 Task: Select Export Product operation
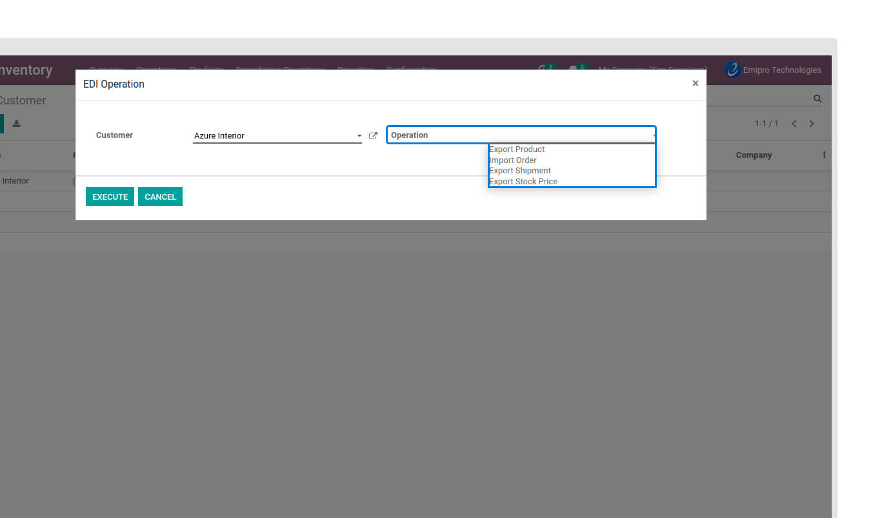click(517, 149)
